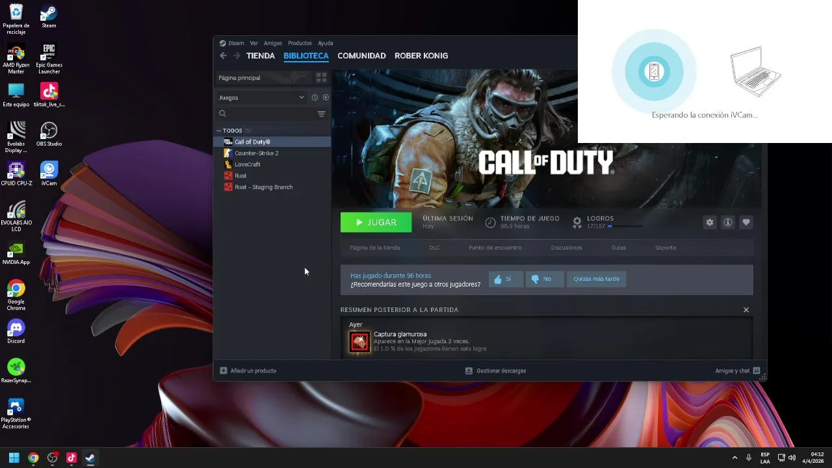Open advanced library filters icon

click(321, 114)
